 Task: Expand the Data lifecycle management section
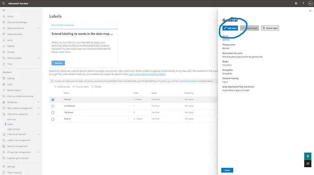point(38,108)
